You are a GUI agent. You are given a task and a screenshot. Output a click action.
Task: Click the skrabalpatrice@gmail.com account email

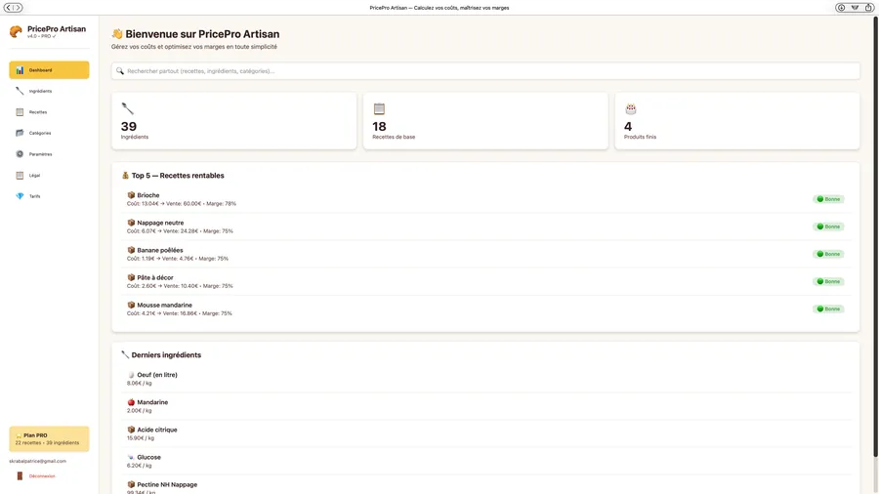[37, 461]
